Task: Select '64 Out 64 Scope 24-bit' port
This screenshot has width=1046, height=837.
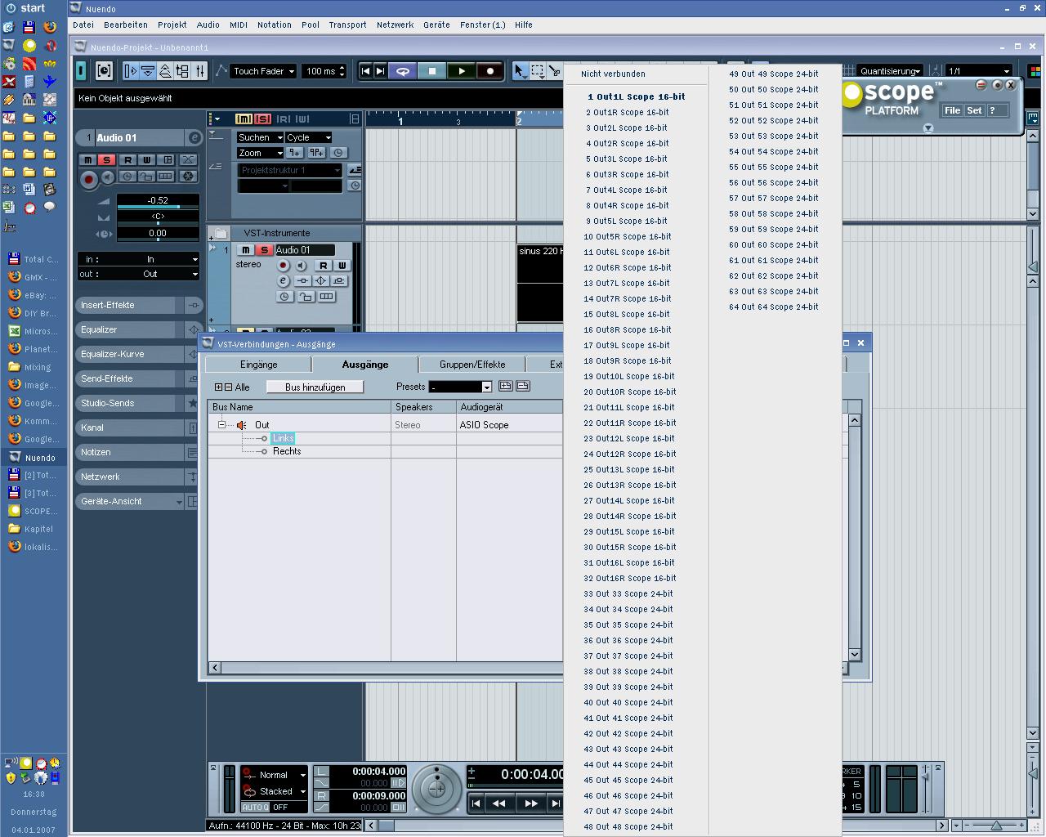Action: [773, 307]
